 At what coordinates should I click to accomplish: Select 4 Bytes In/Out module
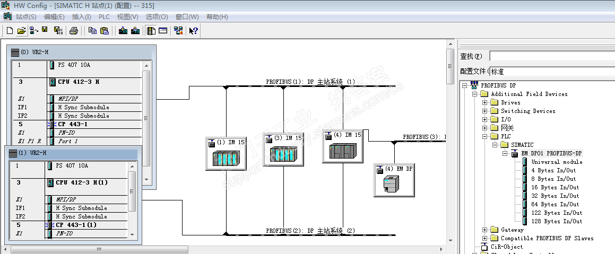click(553, 171)
